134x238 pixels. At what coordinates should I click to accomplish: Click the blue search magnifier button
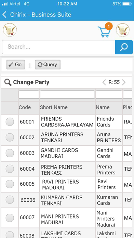[124, 47]
